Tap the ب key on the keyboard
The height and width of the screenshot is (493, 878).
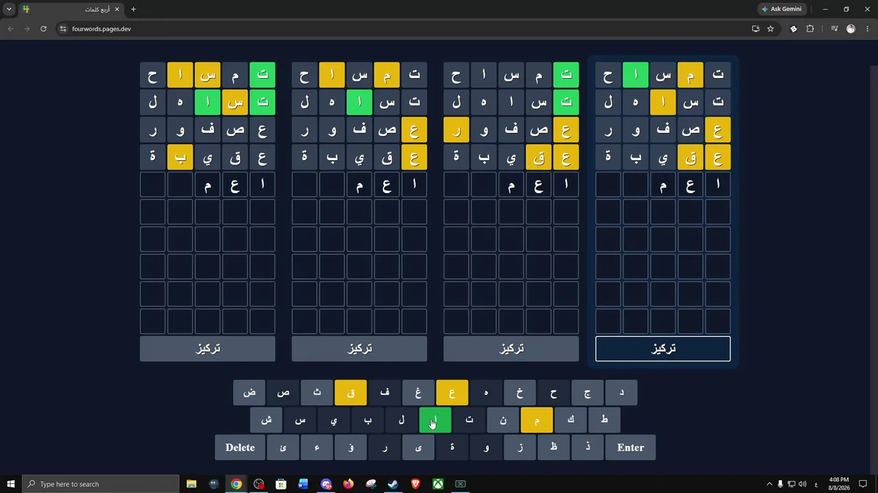[368, 420]
